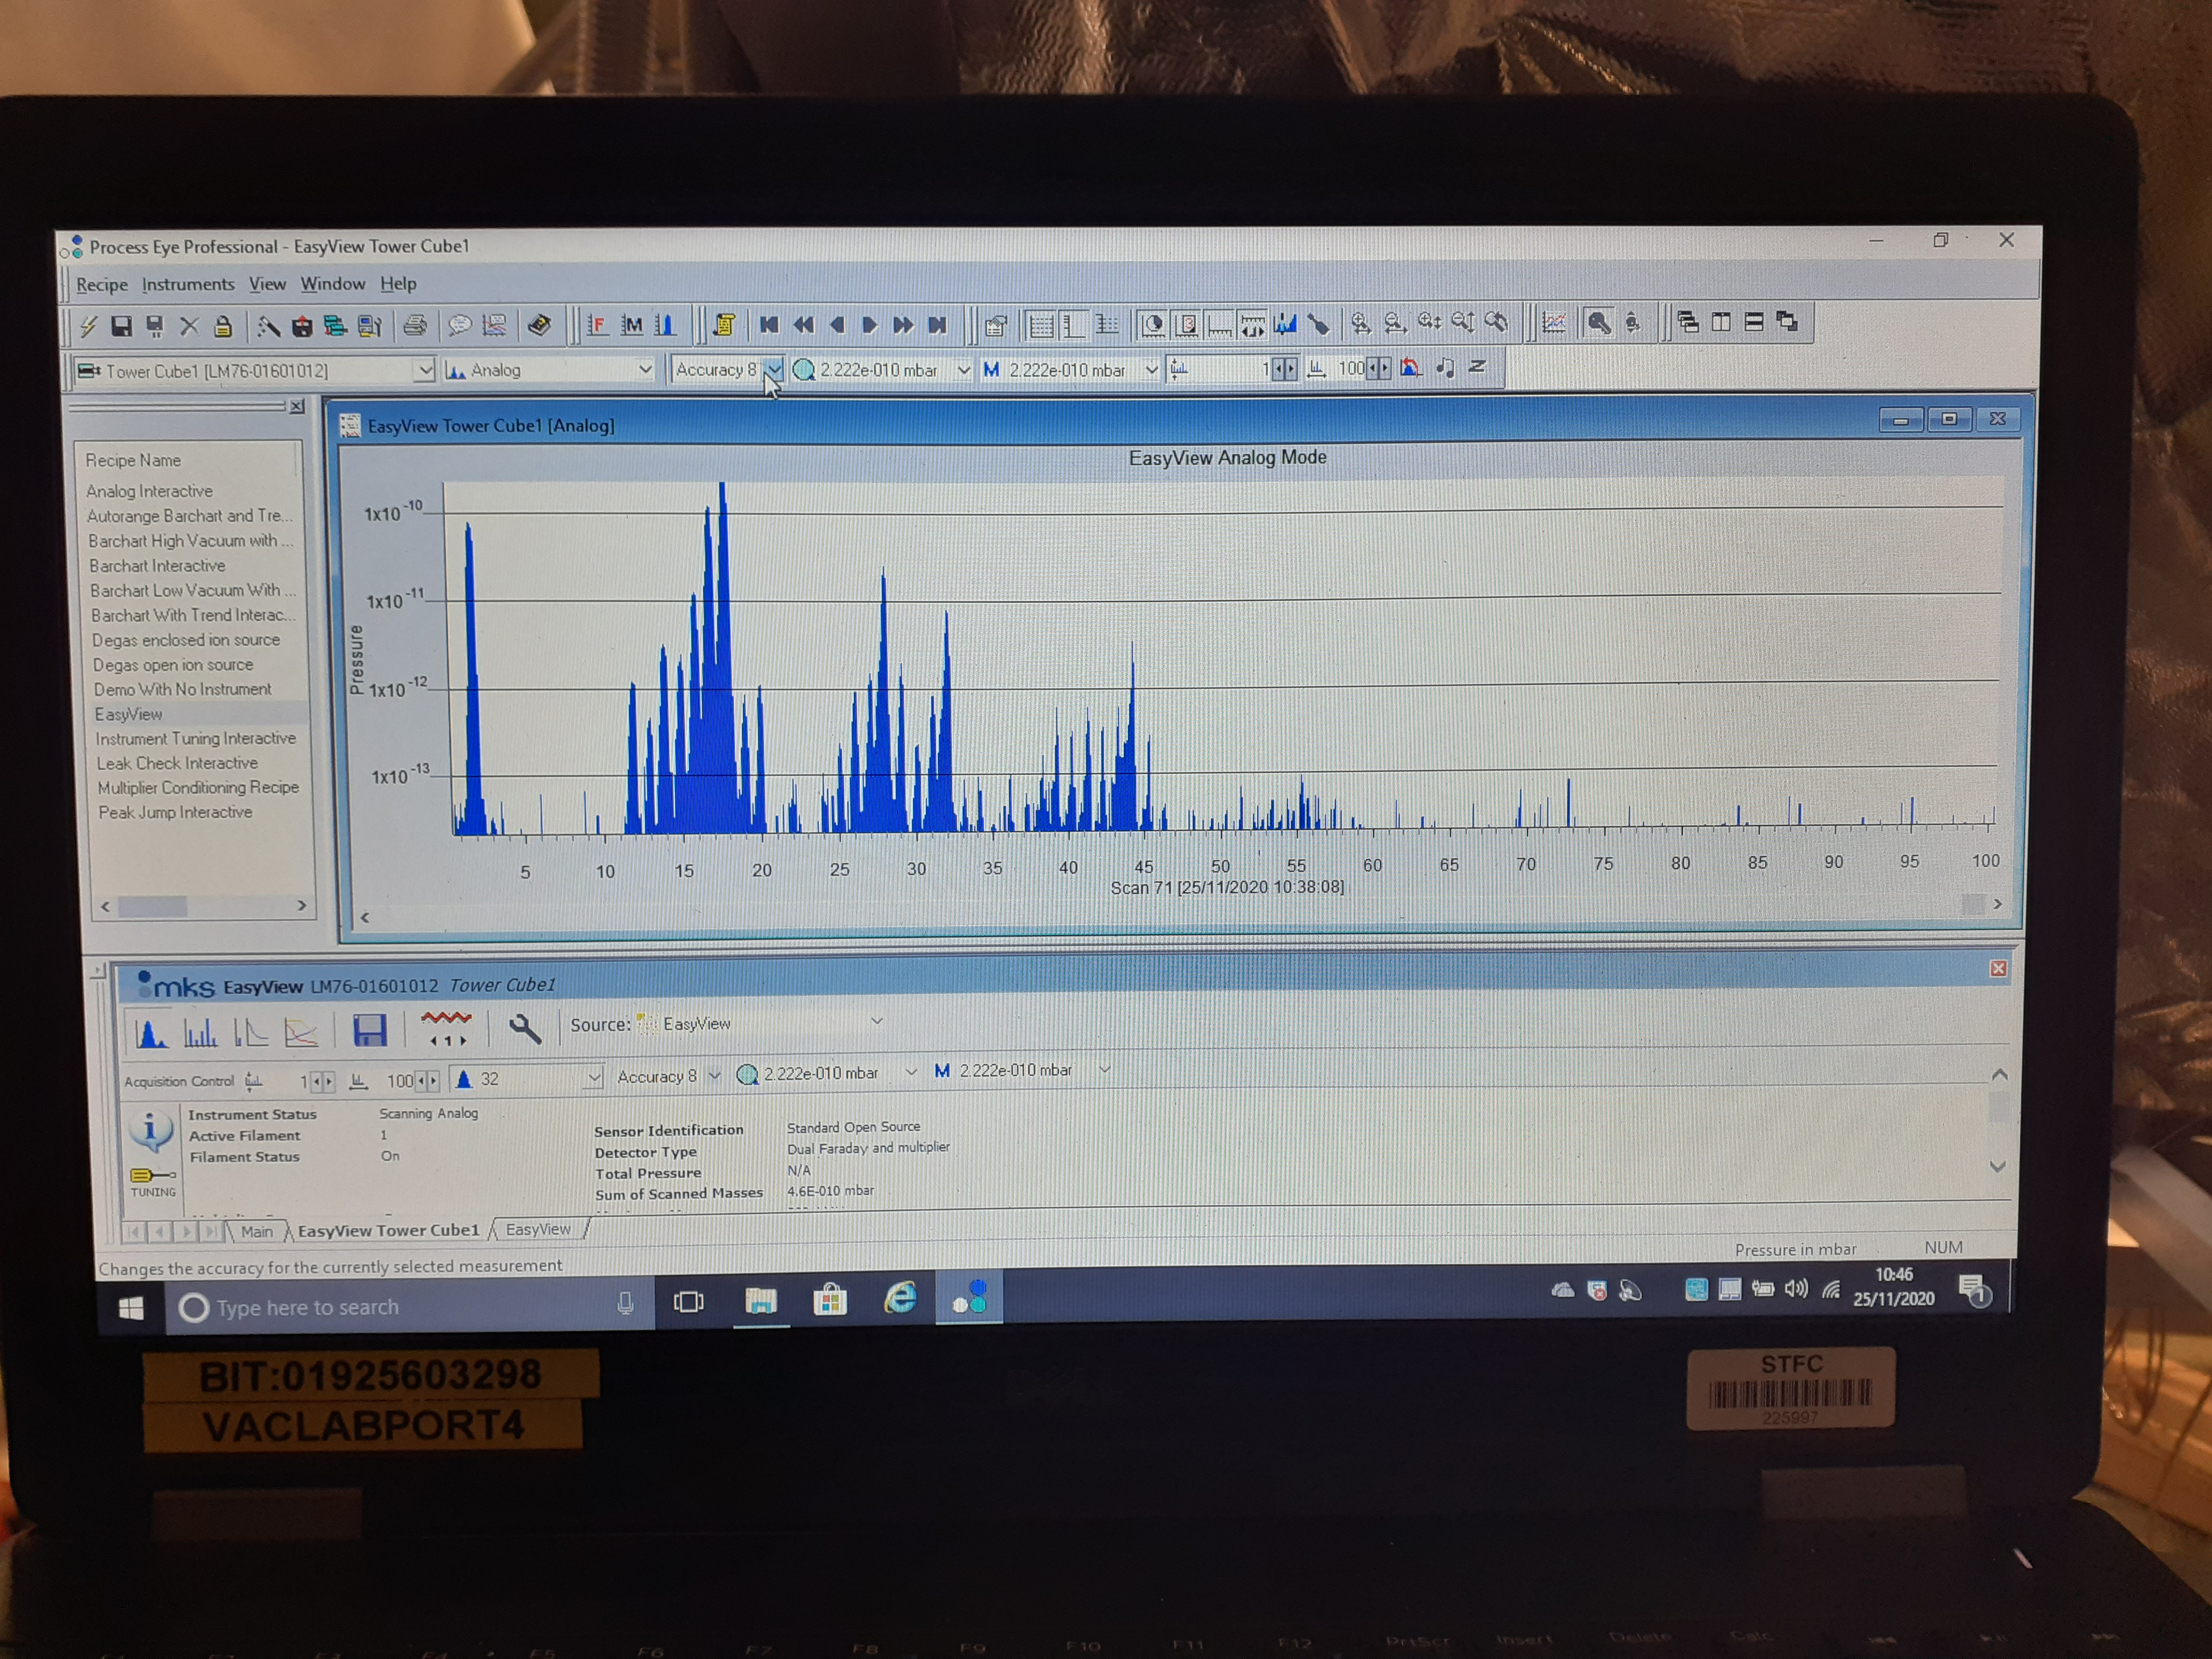Open the Analog mode dropdown in top toolbar
Viewport: 2212px width, 1659px height.
645,369
